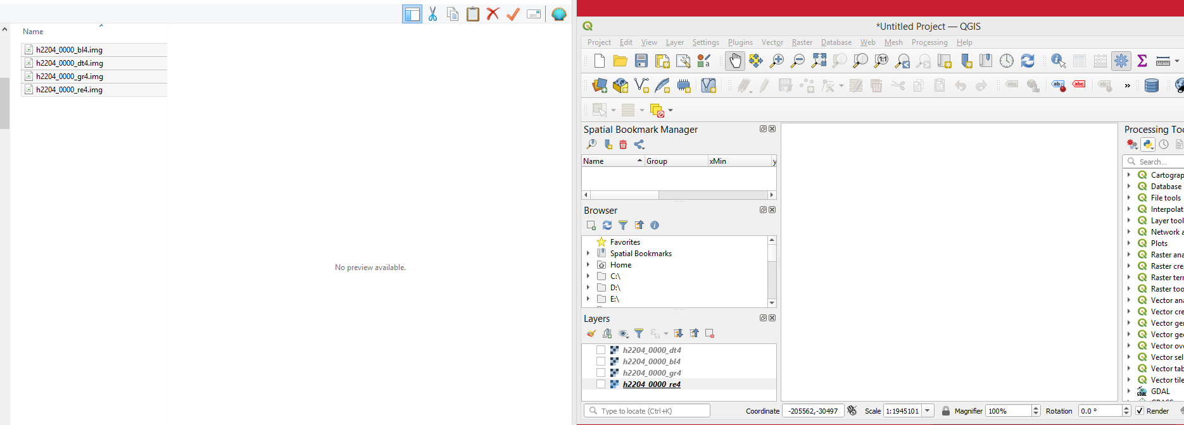1184x425 pixels.
Task: Expand the Database group in Processing Toolbox
Action: tap(1129, 186)
